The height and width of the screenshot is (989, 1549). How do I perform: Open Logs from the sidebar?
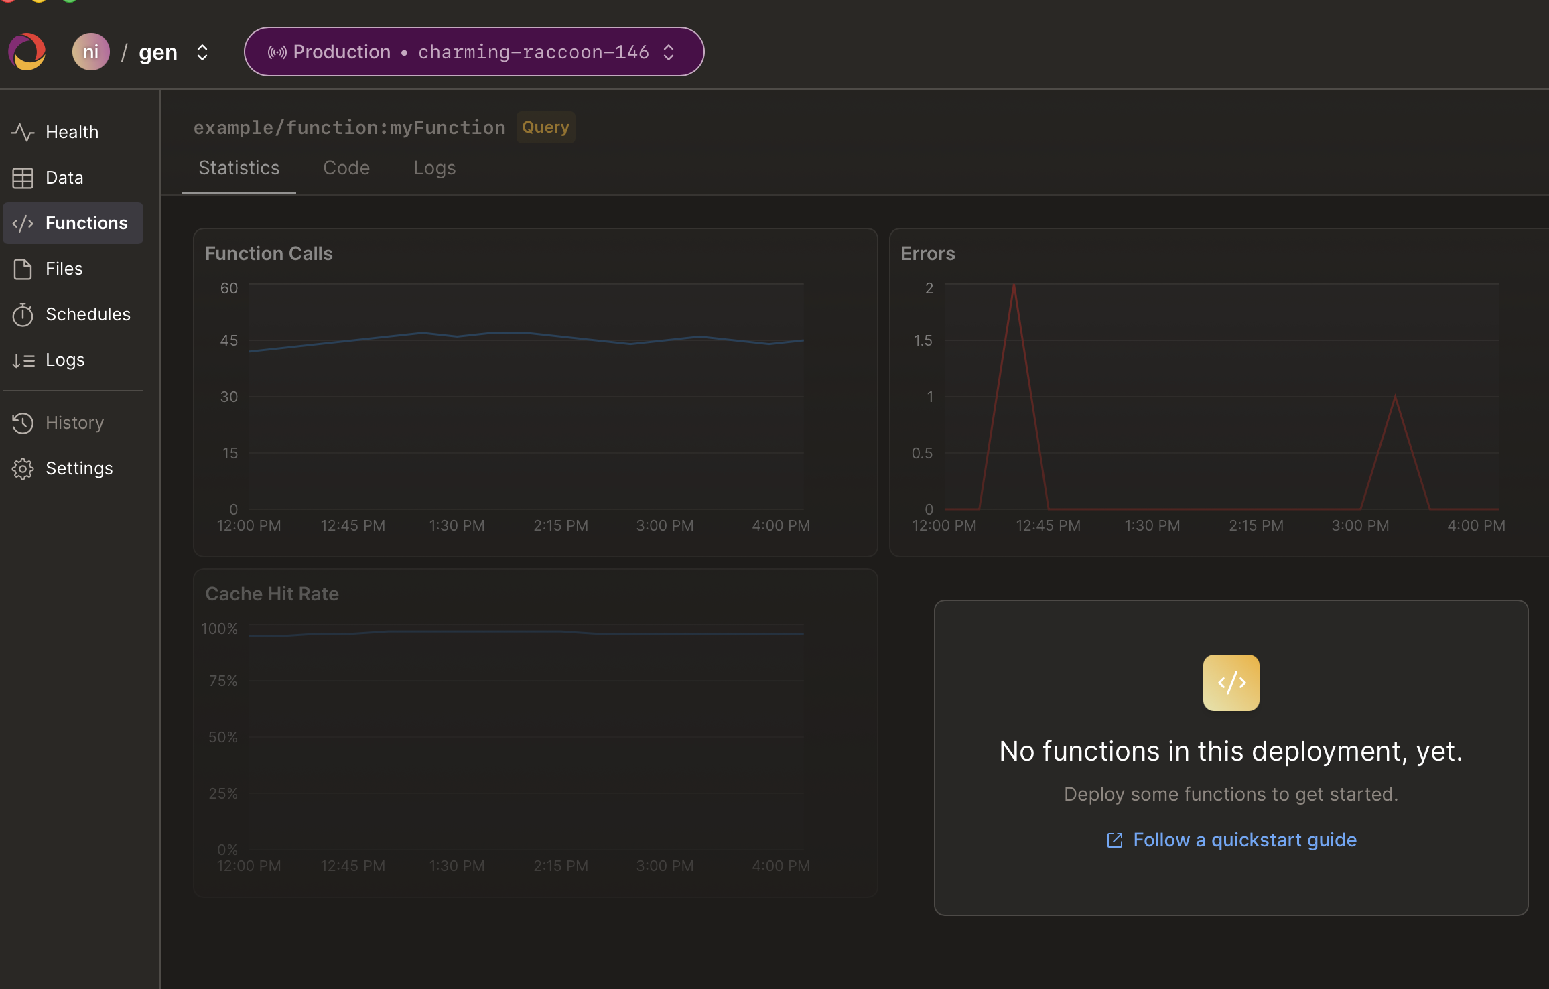click(73, 360)
